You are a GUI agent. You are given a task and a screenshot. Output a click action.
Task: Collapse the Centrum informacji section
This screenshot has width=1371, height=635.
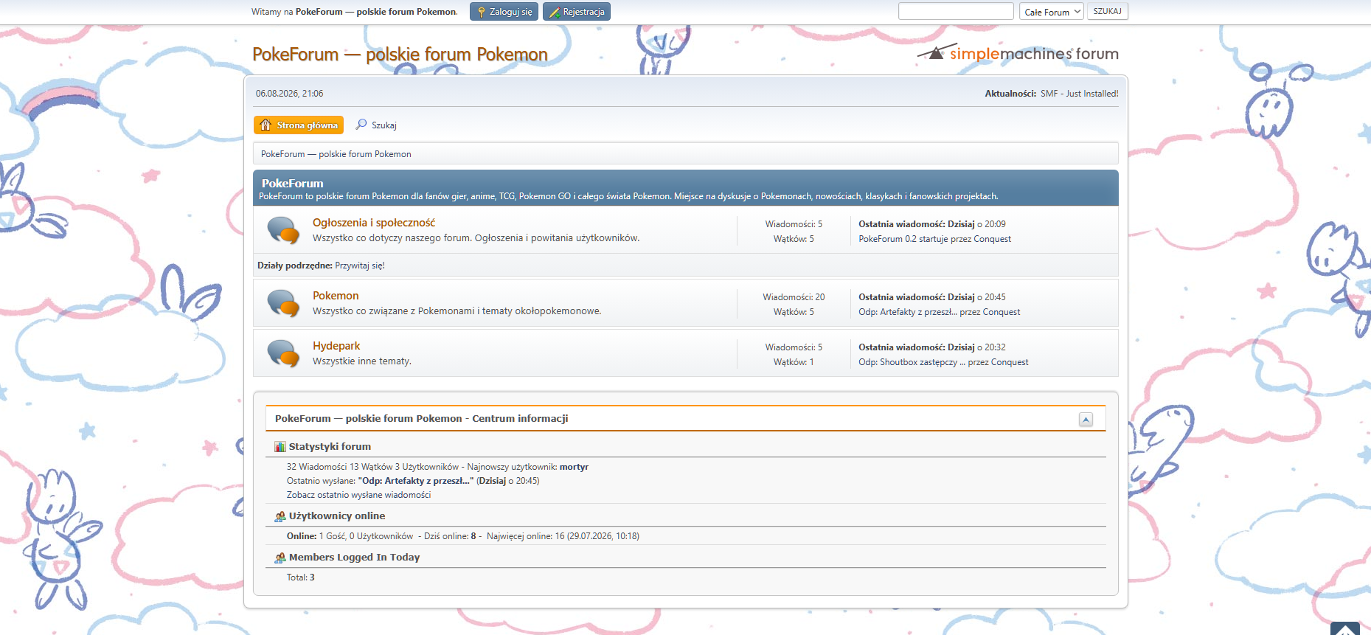point(1086,419)
